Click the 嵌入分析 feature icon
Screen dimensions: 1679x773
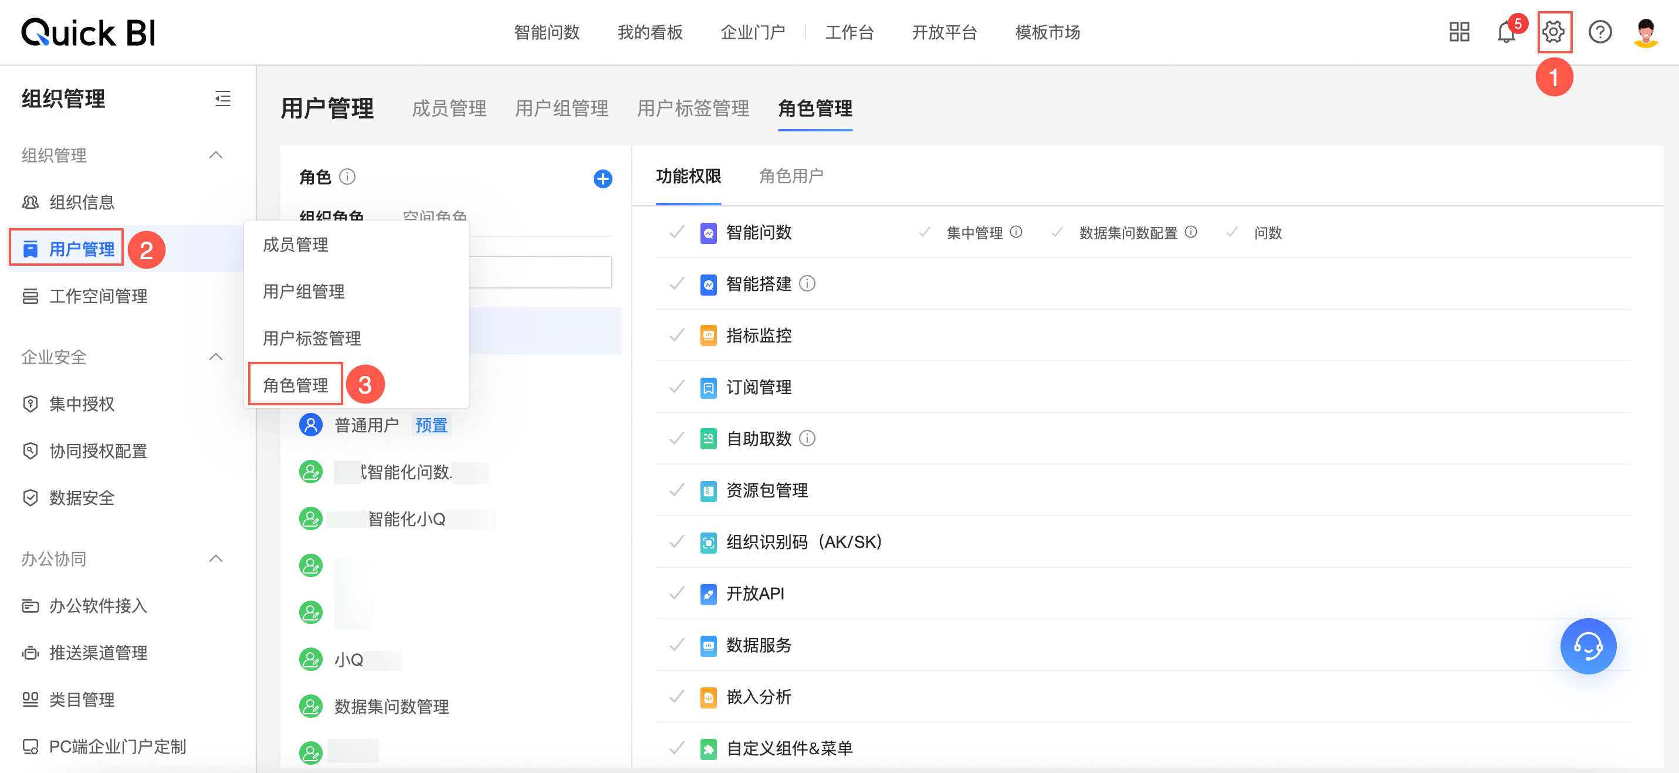tap(709, 697)
